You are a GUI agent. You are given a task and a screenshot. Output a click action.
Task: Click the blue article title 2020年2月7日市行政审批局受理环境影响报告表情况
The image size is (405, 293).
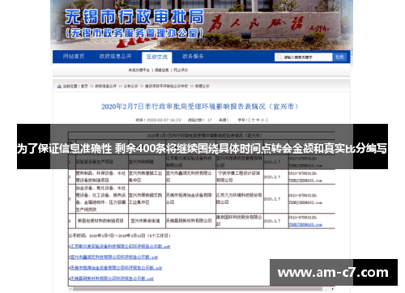click(x=200, y=107)
